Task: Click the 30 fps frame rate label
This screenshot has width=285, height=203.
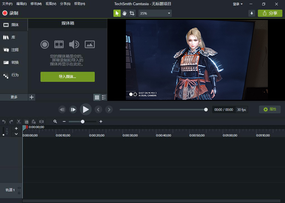Action: point(242,110)
